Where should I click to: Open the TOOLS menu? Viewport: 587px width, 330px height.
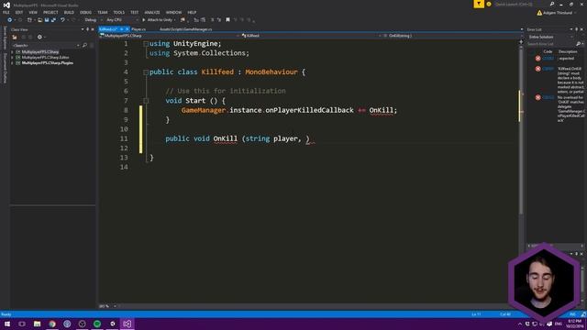(x=118, y=12)
